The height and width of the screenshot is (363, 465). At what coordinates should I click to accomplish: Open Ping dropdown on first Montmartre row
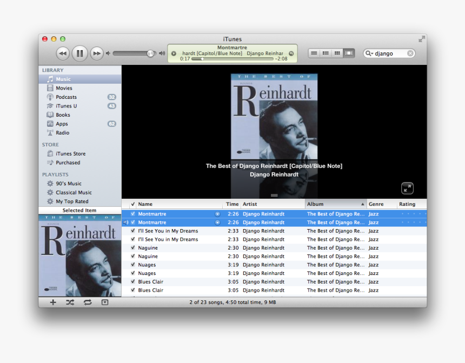(x=217, y=214)
